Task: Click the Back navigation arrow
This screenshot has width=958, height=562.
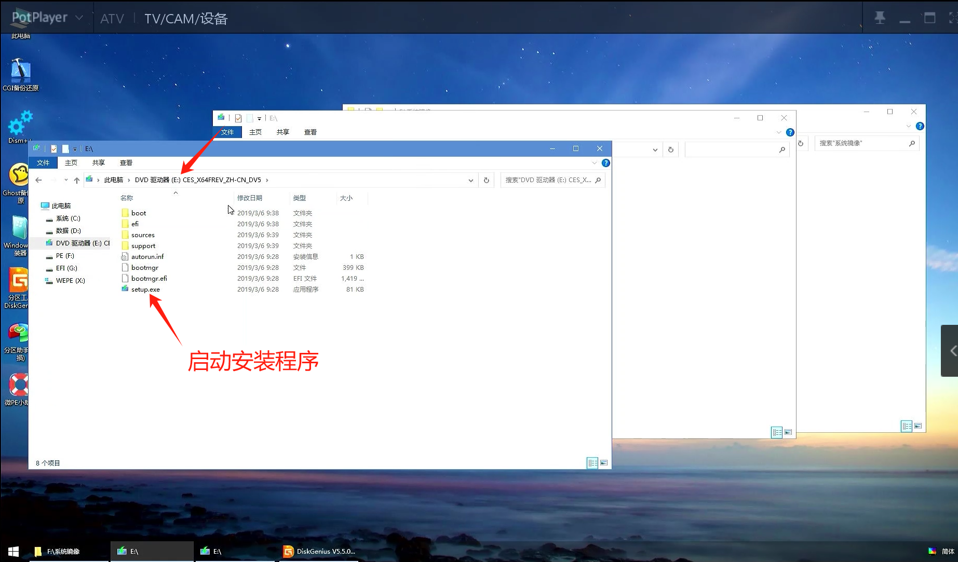Action: click(x=38, y=180)
